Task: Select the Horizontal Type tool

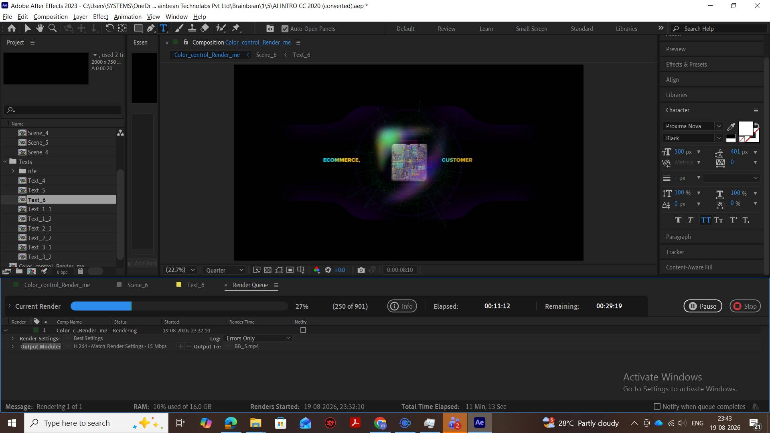Action: [163, 28]
